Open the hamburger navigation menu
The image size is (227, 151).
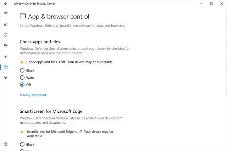[6, 13]
